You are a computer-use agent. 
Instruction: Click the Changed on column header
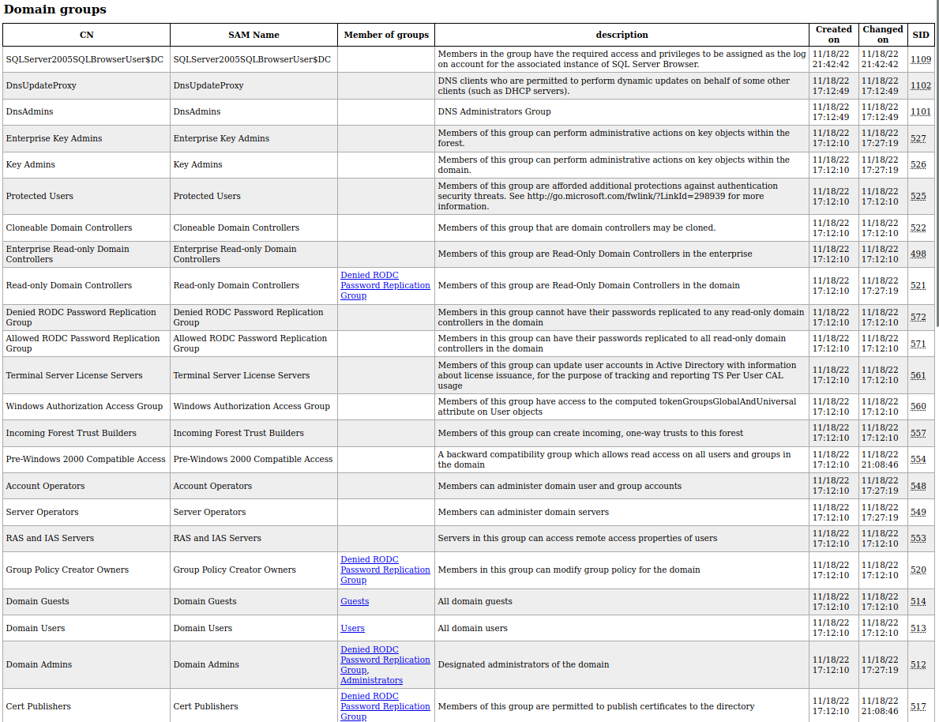coord(883,35)
